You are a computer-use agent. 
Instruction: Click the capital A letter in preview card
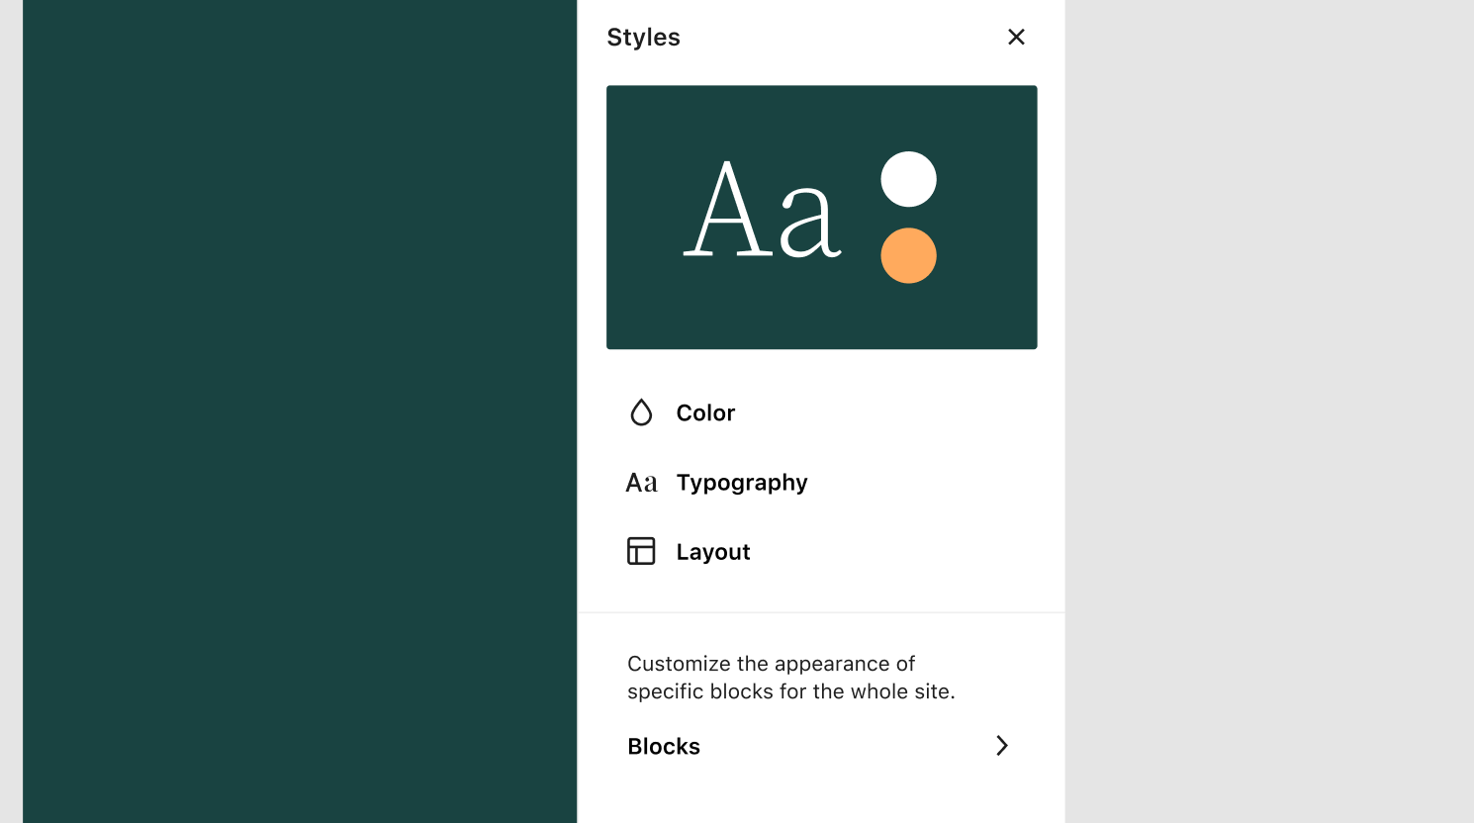pyautogui.click(x=727, y=210)
